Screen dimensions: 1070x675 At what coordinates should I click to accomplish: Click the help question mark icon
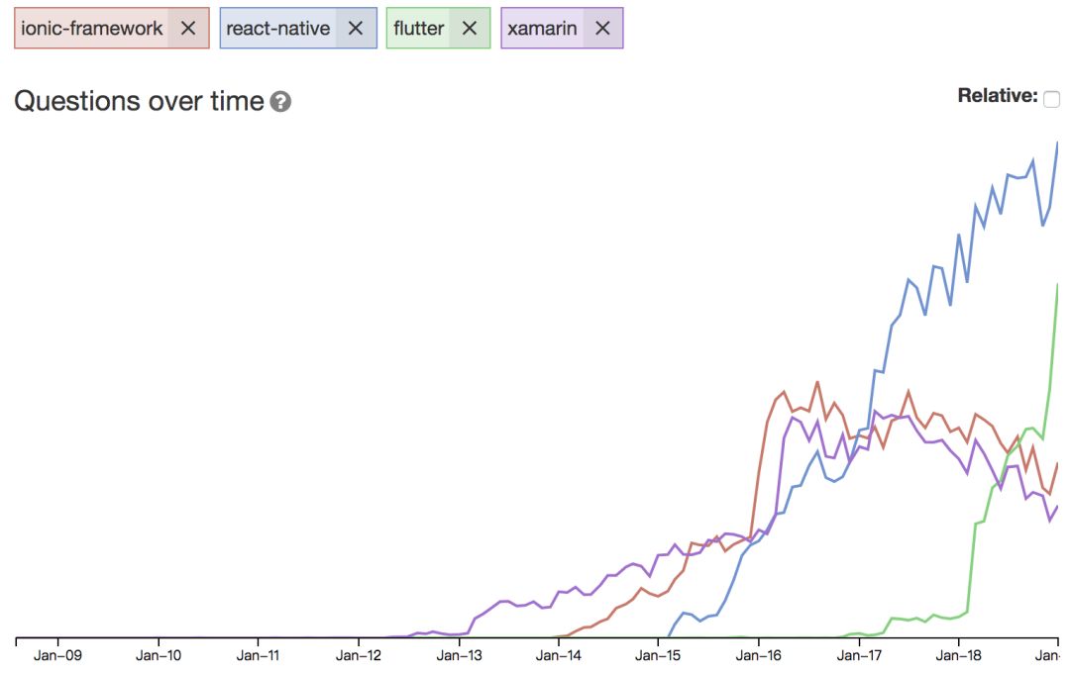point(281,102)
